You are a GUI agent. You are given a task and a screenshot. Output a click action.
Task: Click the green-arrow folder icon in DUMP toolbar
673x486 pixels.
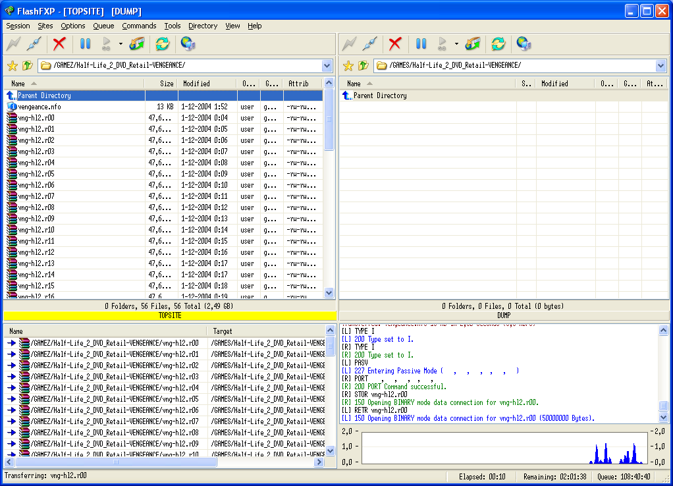pyautogui.click(x=473, y=43)
